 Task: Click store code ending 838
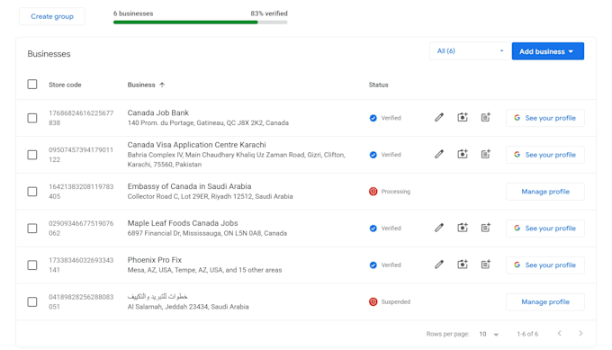click(81, 118)
